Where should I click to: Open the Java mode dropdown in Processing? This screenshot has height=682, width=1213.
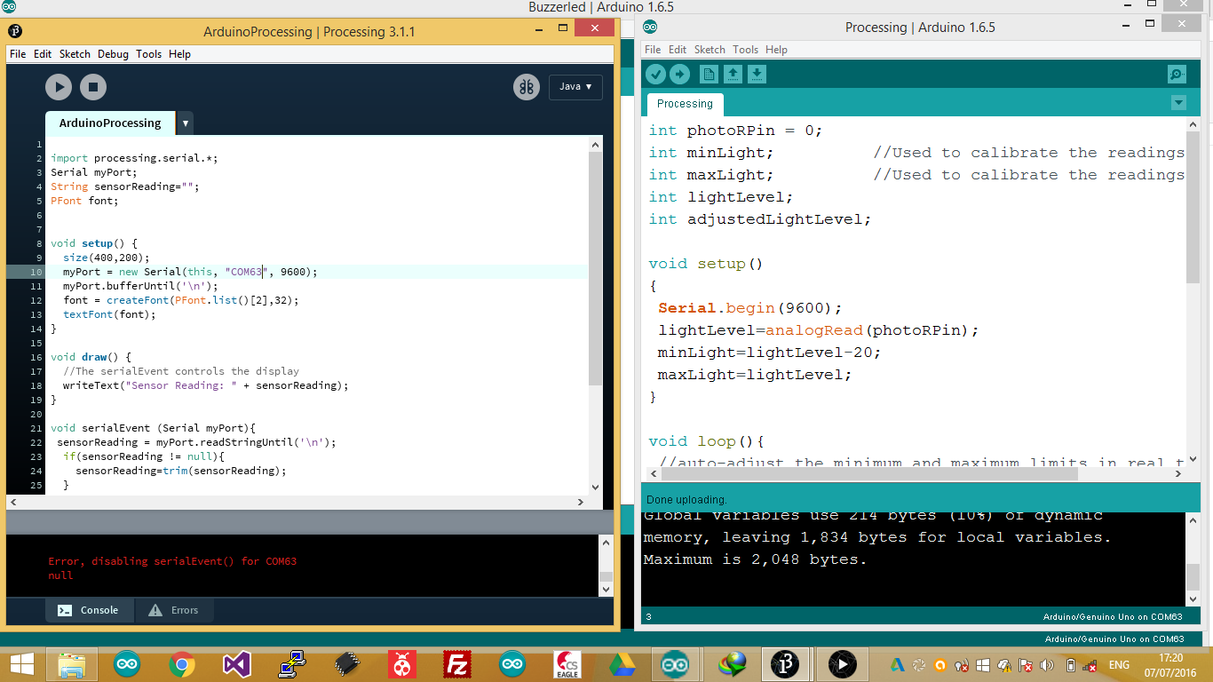pos(575,86)
